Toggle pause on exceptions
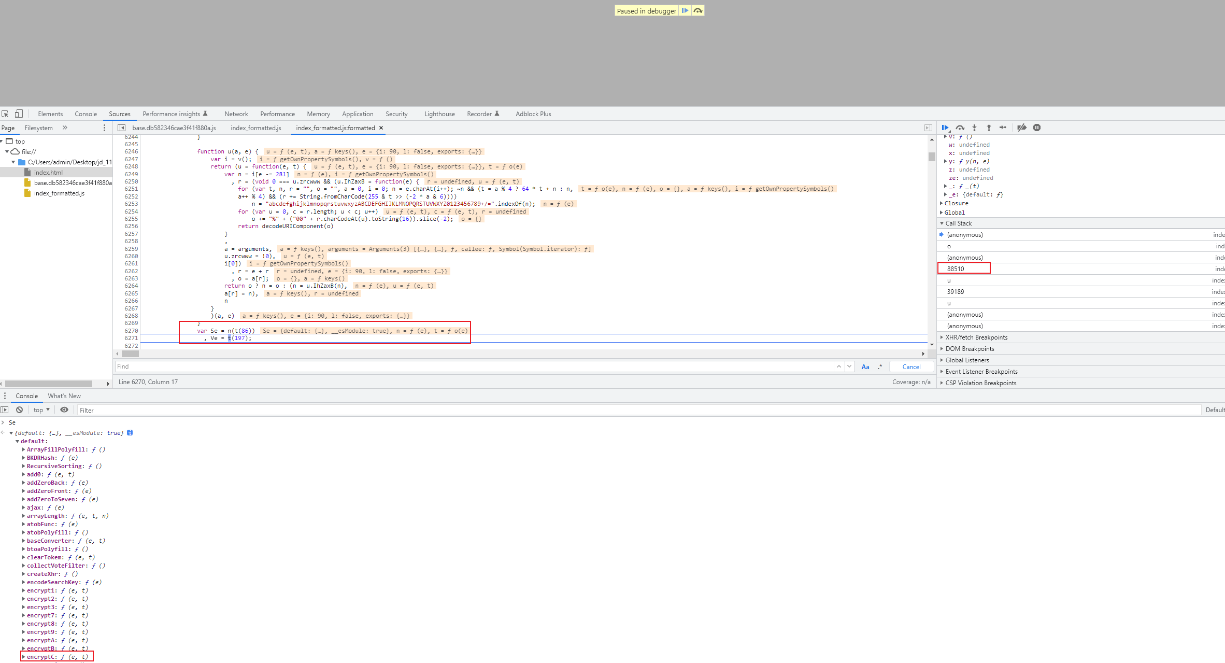The width and height of the screenshot is (1225, 663). [x=1037, y=128]
